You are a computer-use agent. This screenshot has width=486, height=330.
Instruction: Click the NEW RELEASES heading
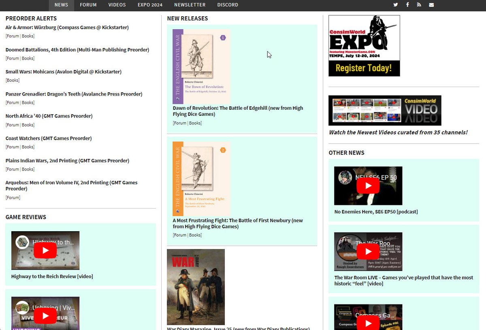pyautogui.click(x=188, y=19)
